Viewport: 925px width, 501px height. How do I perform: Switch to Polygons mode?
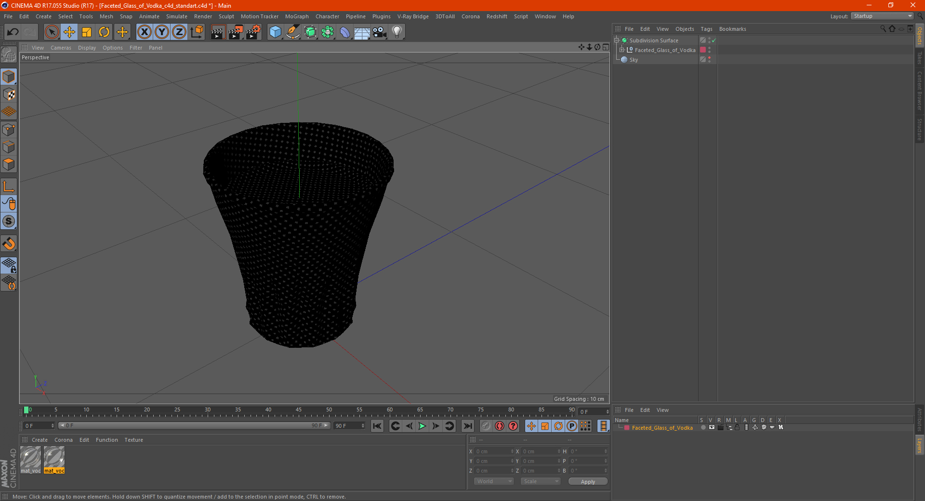pyautogui.click(x=9, y=164)
